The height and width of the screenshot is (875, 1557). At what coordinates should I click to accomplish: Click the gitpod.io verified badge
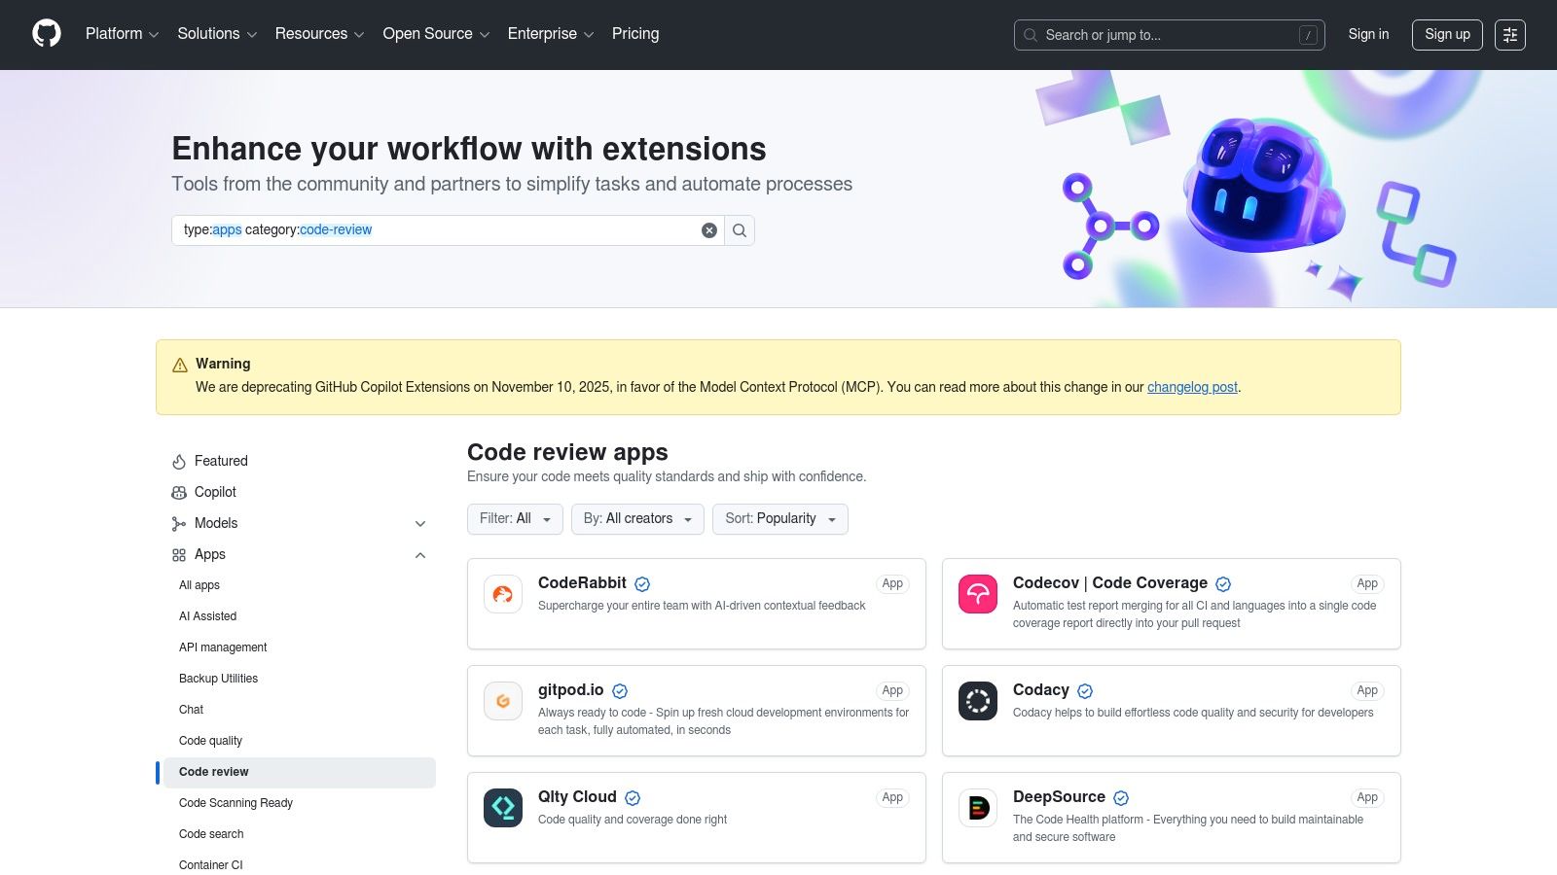(x=620, y=691)
